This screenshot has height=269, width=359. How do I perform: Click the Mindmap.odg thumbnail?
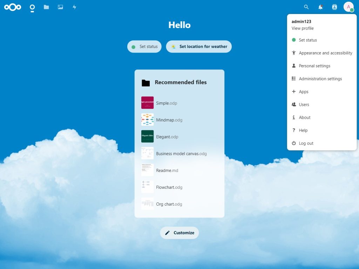click(x=148, y=120)
